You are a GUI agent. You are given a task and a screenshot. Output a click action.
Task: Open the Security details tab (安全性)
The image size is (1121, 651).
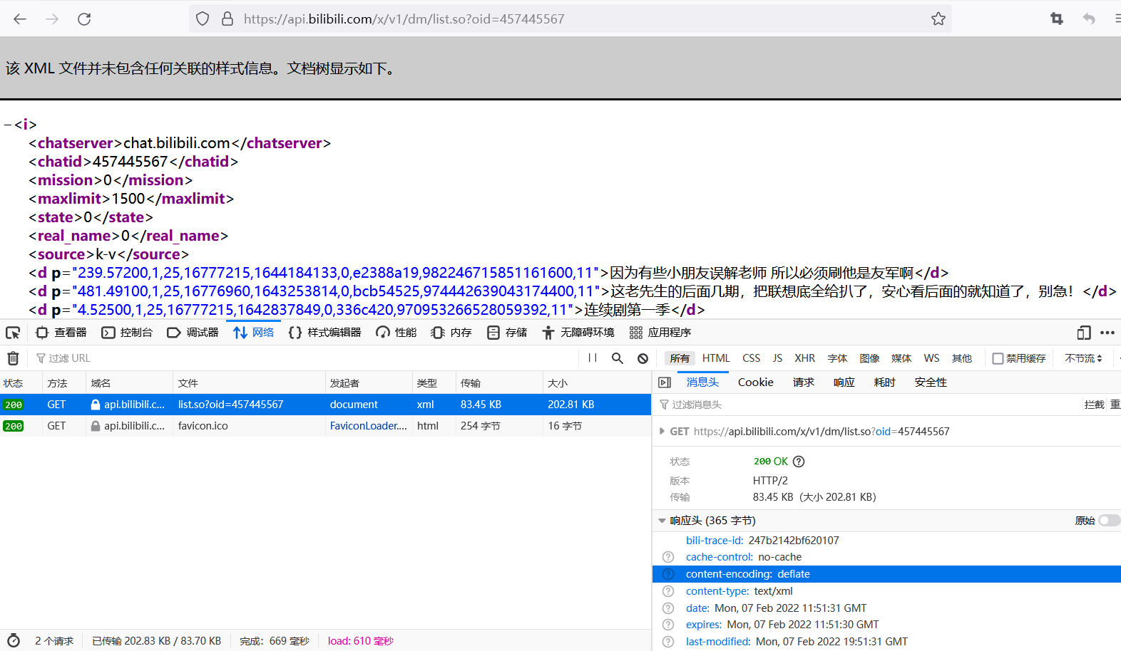point(931,382)
